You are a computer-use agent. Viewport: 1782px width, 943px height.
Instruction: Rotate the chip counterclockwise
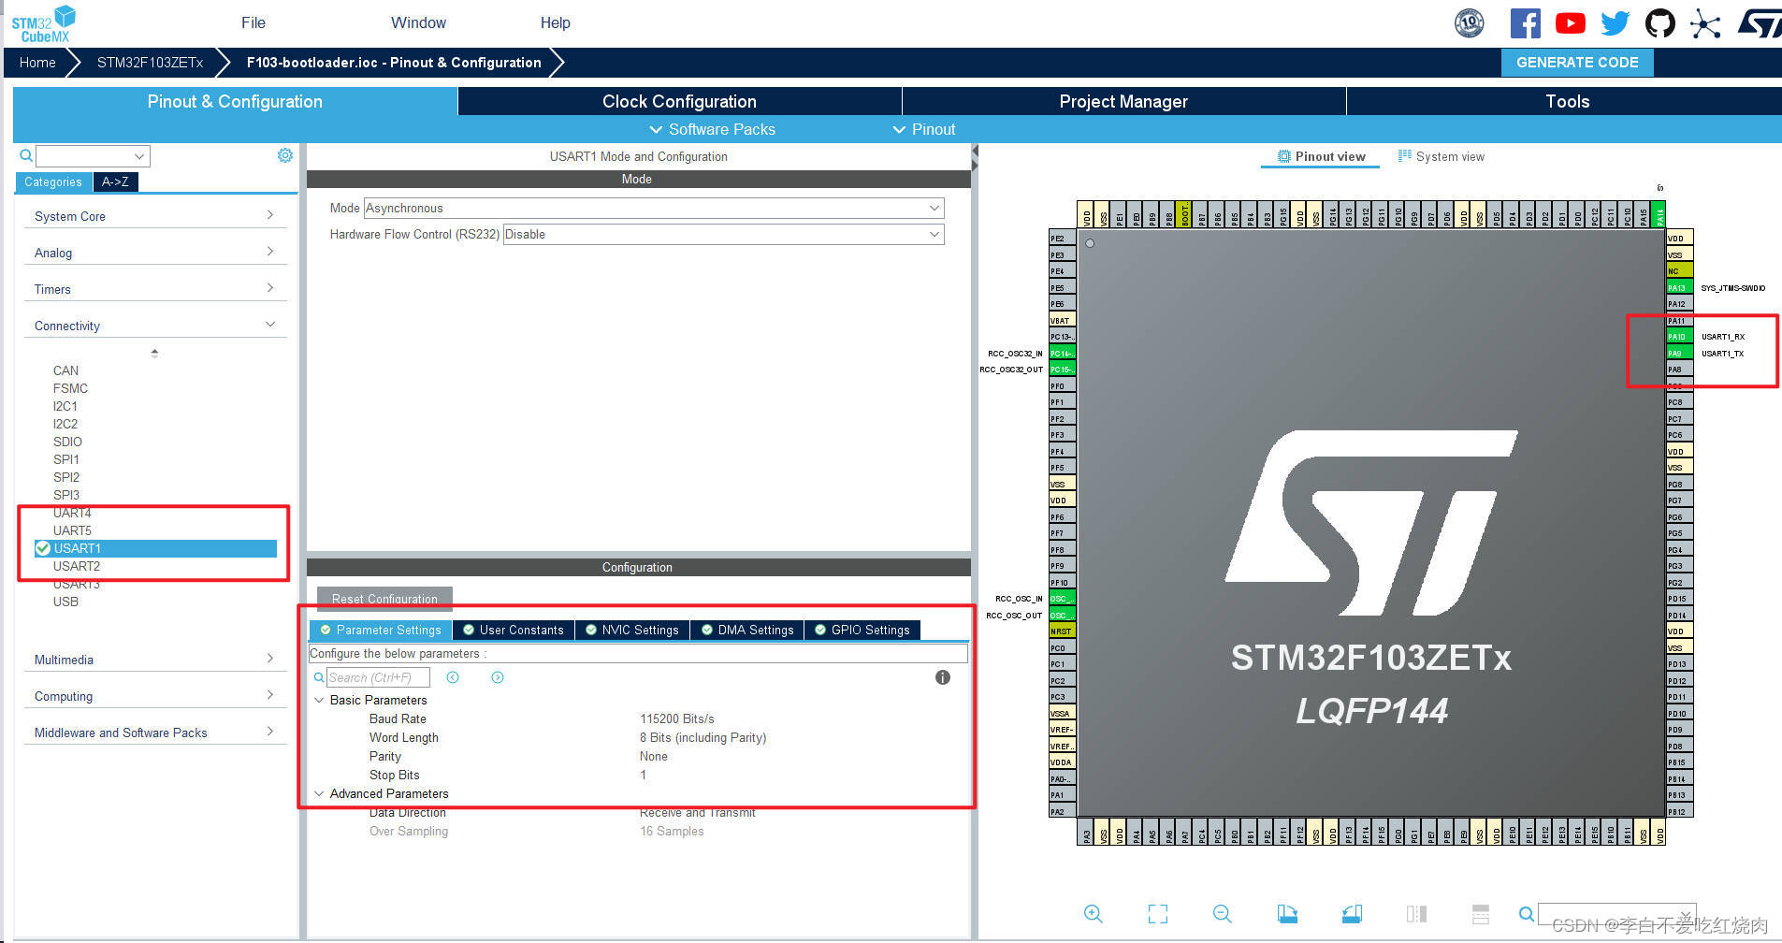[x=1351, y=914]
